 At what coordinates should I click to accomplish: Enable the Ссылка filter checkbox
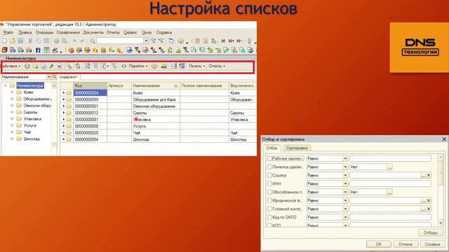(x=269, y=175)
